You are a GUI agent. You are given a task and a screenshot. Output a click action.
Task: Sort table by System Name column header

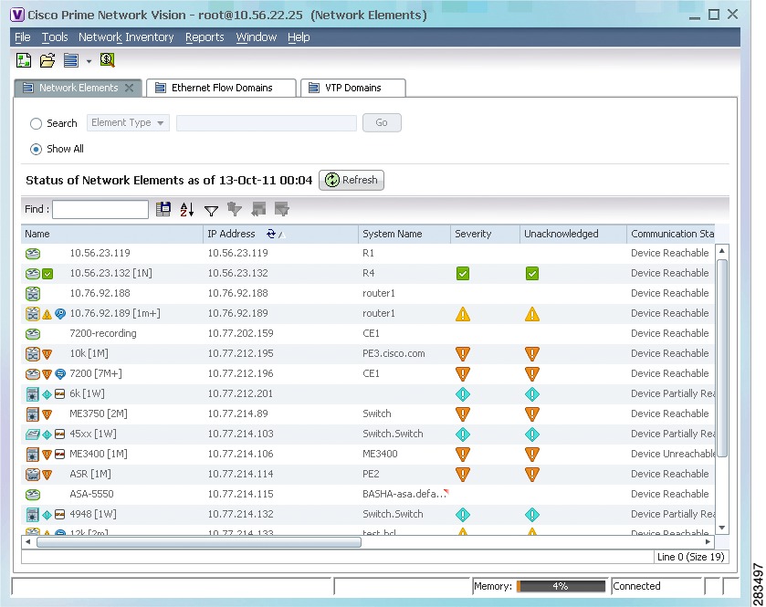point(404,234)
